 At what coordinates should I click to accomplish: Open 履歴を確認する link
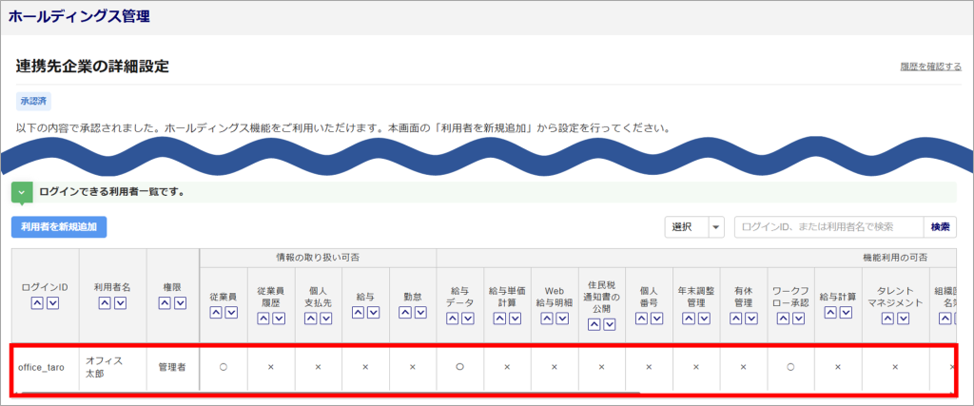[930, 67]
